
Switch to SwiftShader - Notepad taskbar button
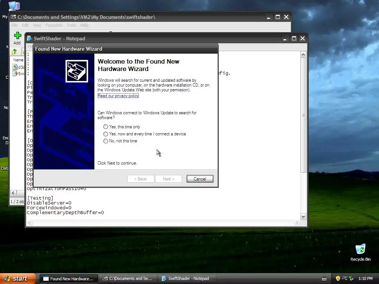point(187,279)
